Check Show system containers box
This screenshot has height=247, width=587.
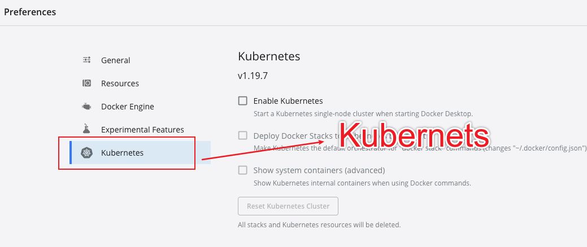[x=242, y=170]
